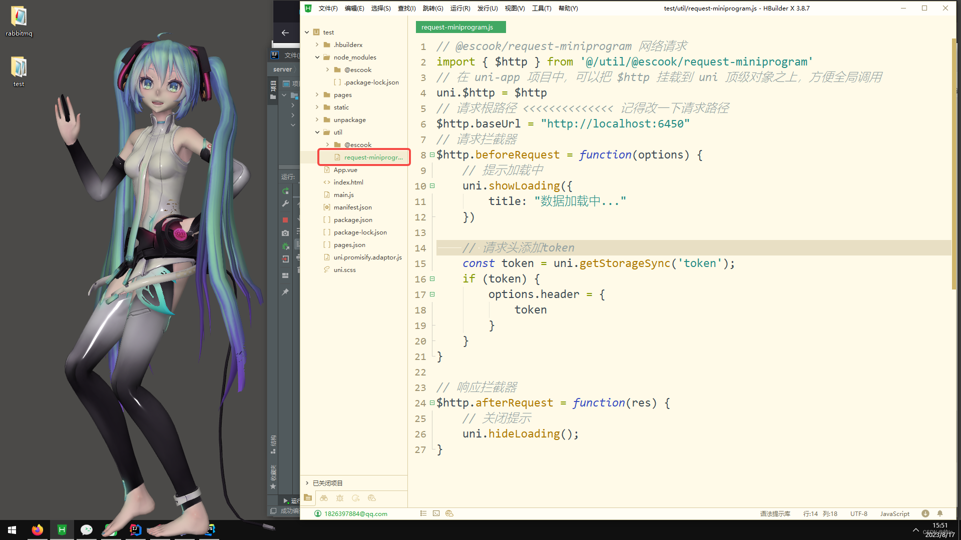Open the project manager folder icon

click(x=308, y=498)
